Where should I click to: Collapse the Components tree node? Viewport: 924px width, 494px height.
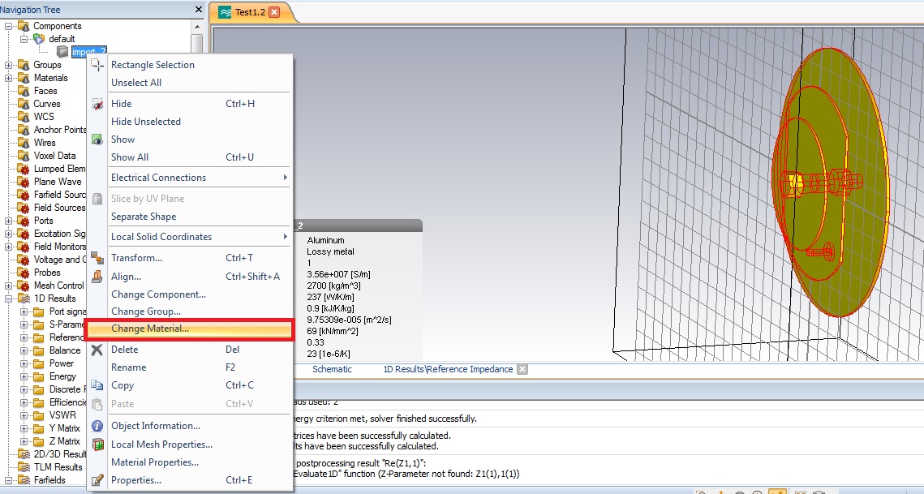click(x=8, y=26)
